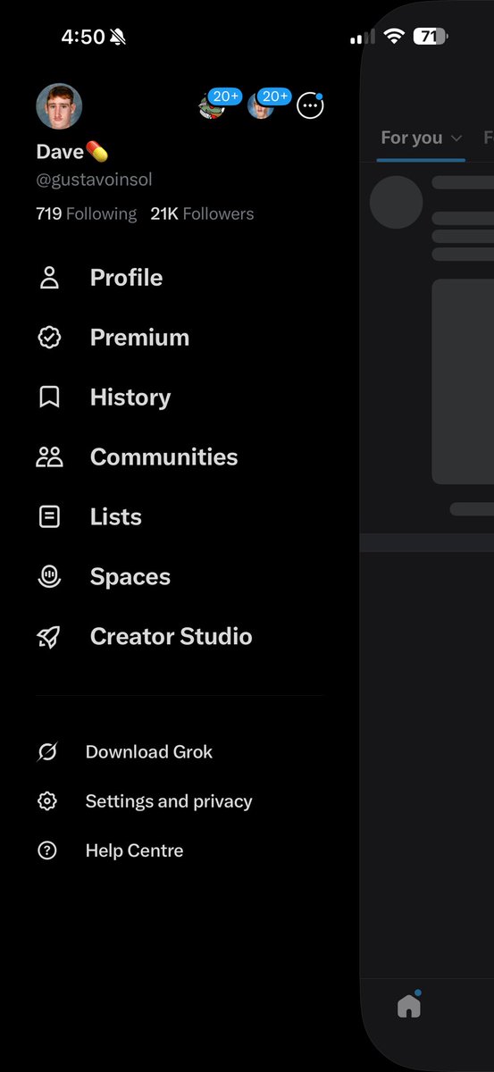Tap the Wi-Fi icon in status bar
Screen dimensions: 494x1072
click(394, 37)
